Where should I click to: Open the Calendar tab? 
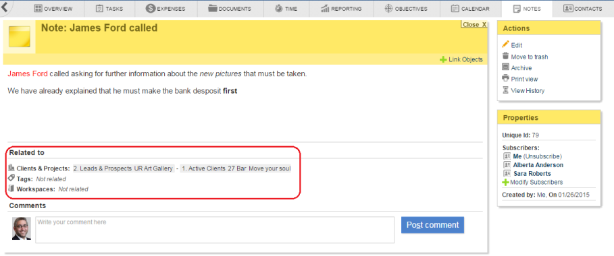[x=470, y=9]
